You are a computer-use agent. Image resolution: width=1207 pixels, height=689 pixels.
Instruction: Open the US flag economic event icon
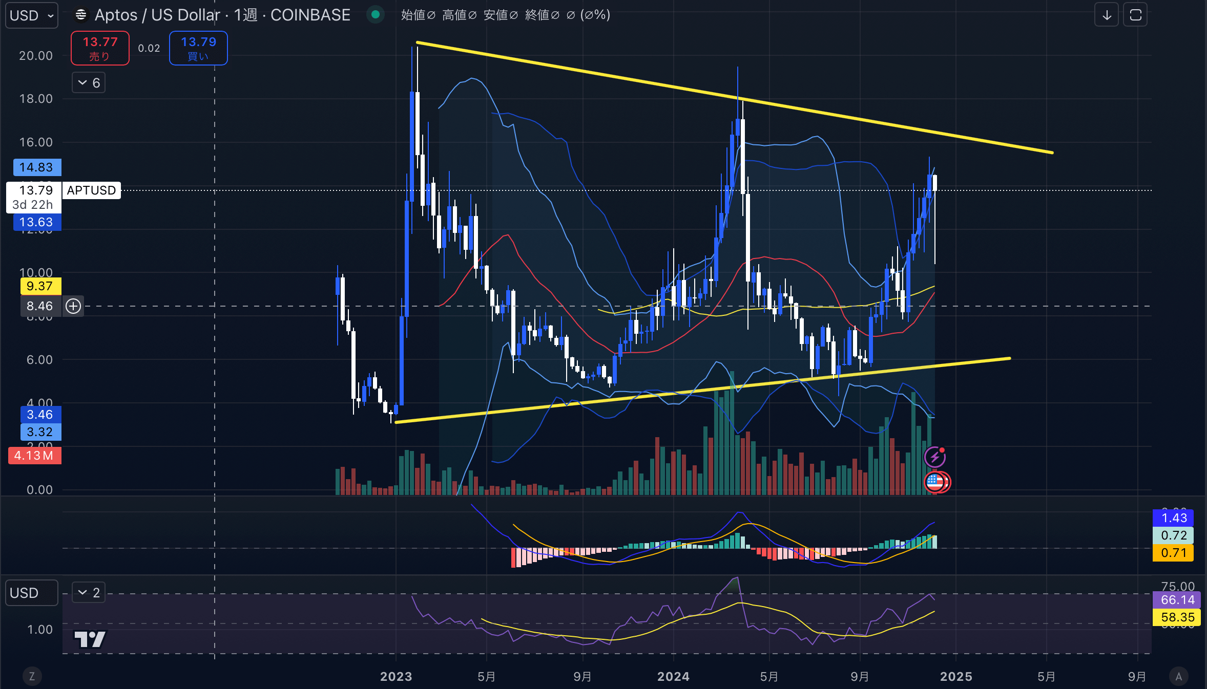(x=935, y=482)
